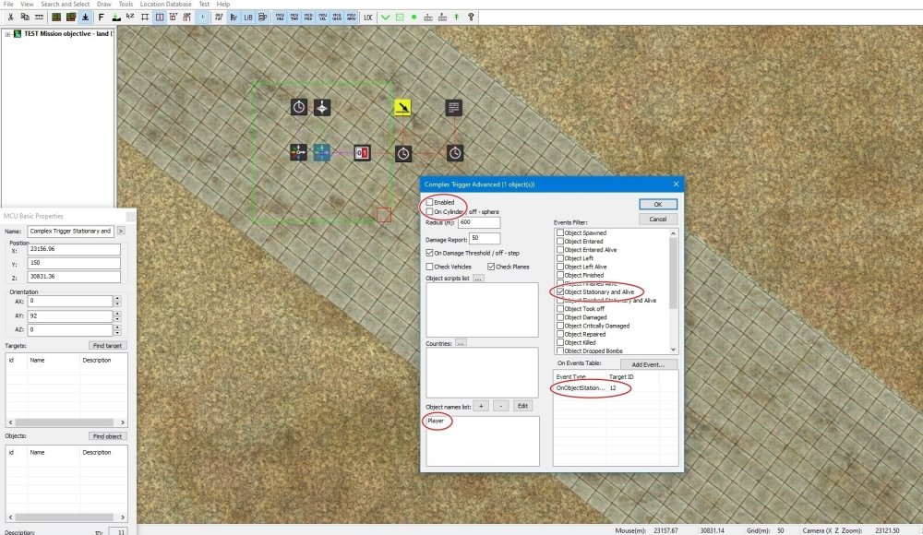Select the F font toolbar icon

click(102, 18)
